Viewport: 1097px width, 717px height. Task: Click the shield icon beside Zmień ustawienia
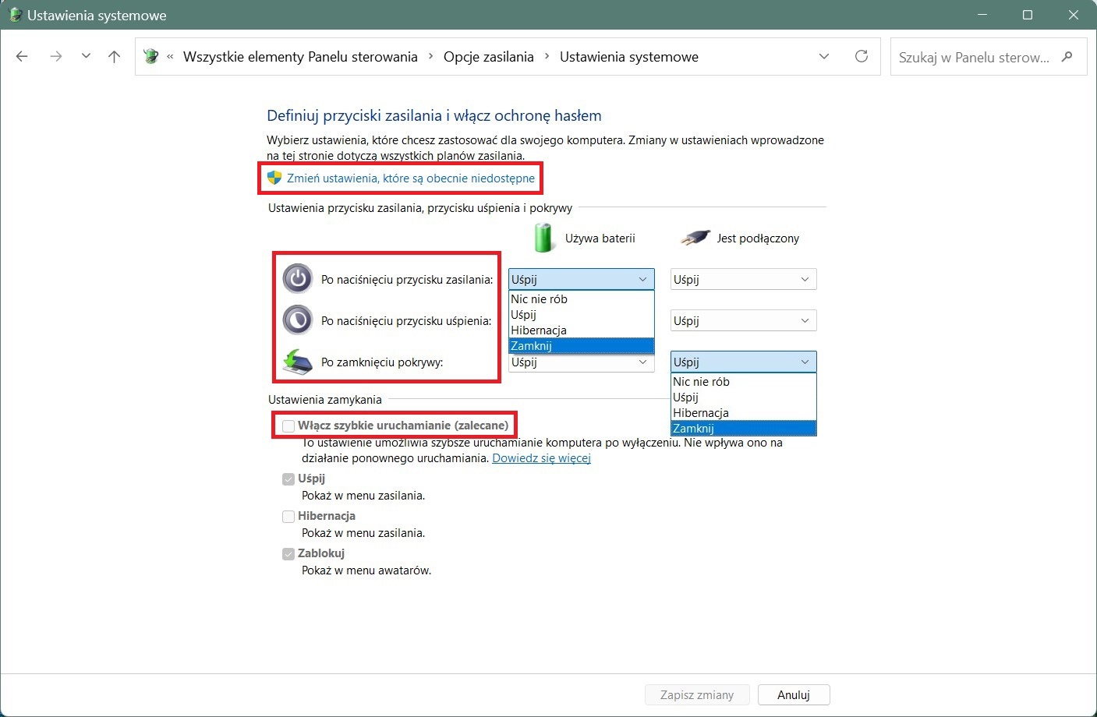[x=274, y=178]
